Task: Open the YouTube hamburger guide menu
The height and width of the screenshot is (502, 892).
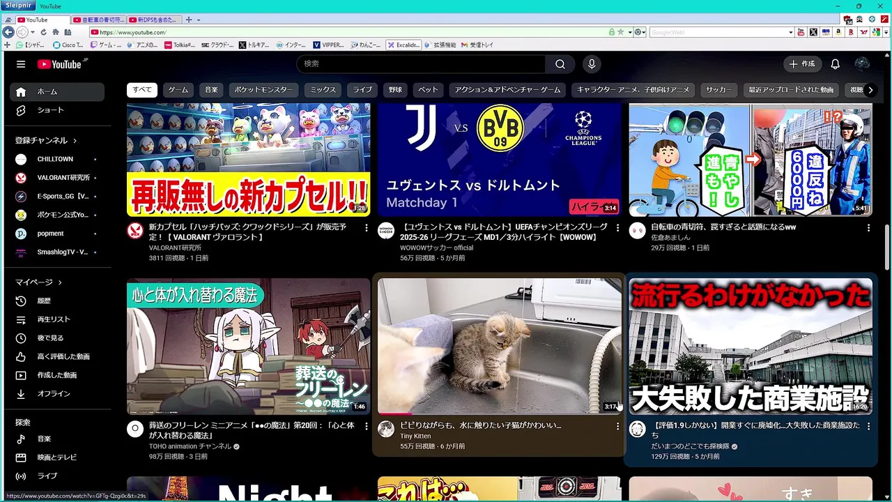Action: [x=21, y=64]
